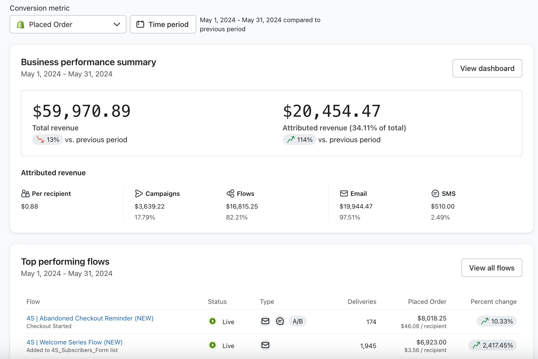The width and height of the screenshot is (538, 359).
Task: Open the Time period picker
Action: (163, 24)
